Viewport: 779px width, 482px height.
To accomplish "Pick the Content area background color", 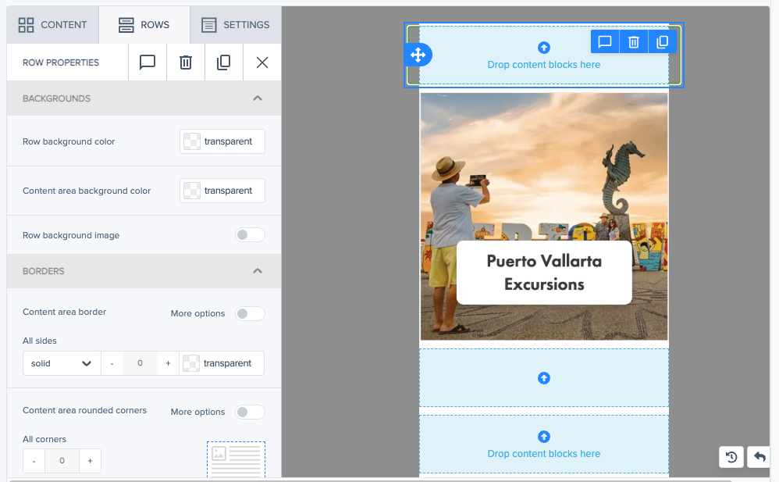I will click(222, 191).
